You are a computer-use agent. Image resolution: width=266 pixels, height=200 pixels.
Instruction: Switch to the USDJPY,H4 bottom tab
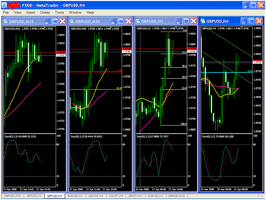(116, 196)
